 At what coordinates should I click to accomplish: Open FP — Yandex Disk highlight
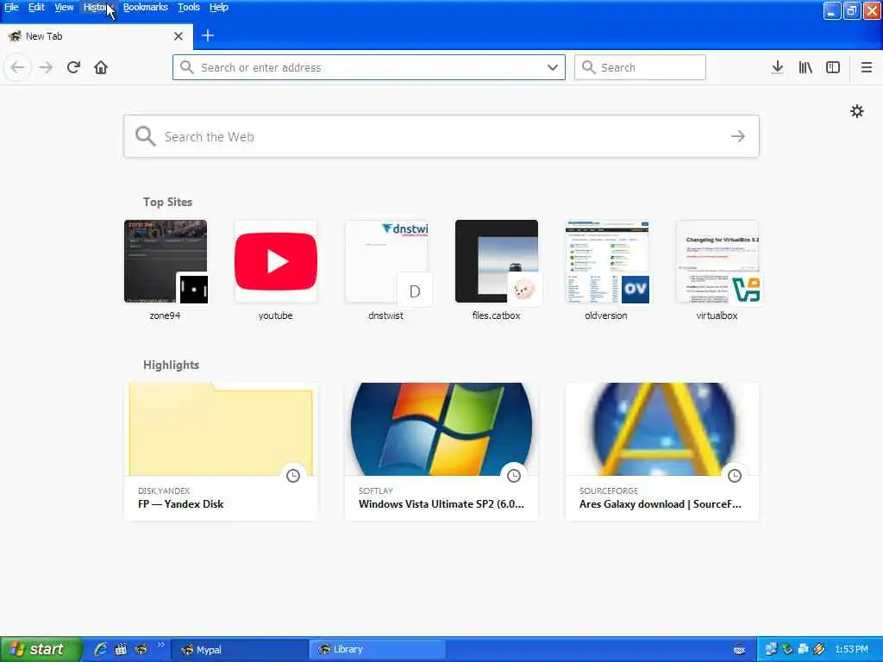point(221,452)
